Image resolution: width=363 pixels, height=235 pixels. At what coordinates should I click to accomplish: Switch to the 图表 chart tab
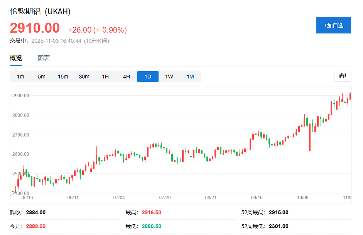[x=44, y=58]
